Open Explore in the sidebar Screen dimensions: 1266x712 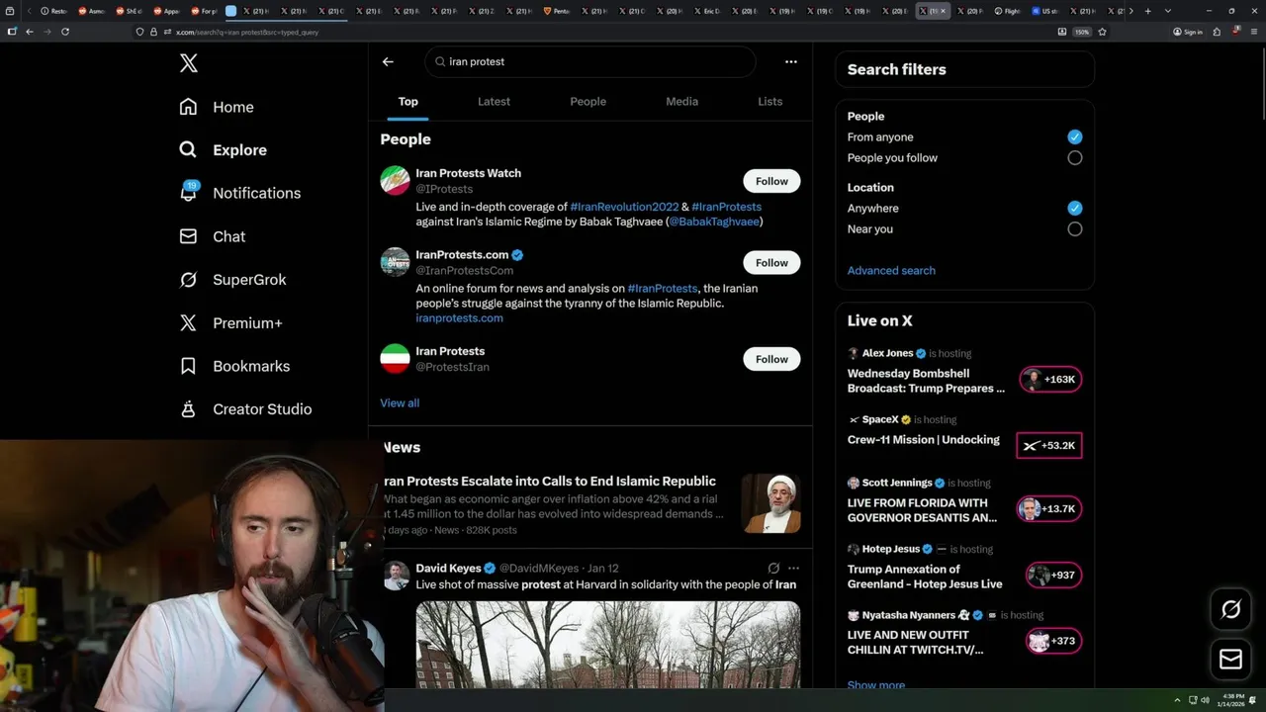click(223, 150)
